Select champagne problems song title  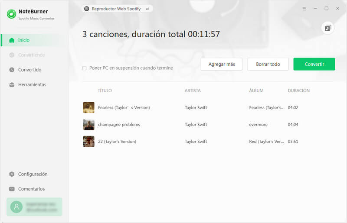(x=119, y=125)
